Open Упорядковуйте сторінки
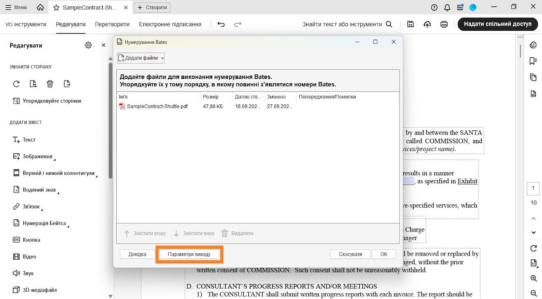 (47, 101)
